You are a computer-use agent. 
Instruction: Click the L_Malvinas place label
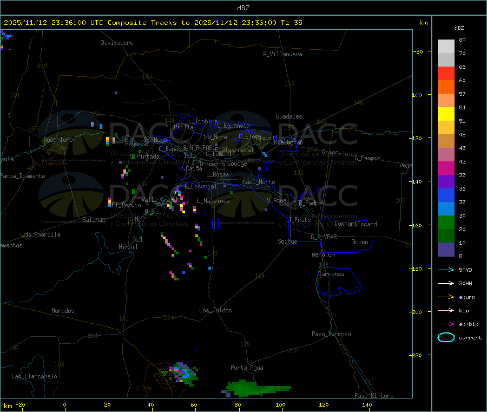pyautogui.click(x=213, y=201)
